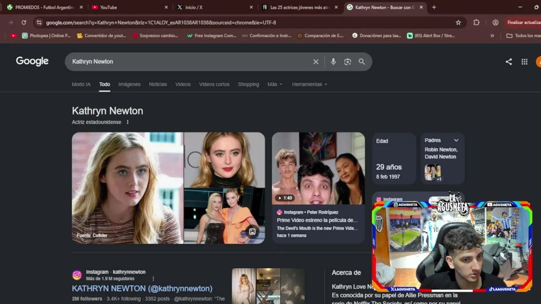Open the Comparación de E... bookmark
The height and width of the screenshot is (304, 541).
point(320,36)
